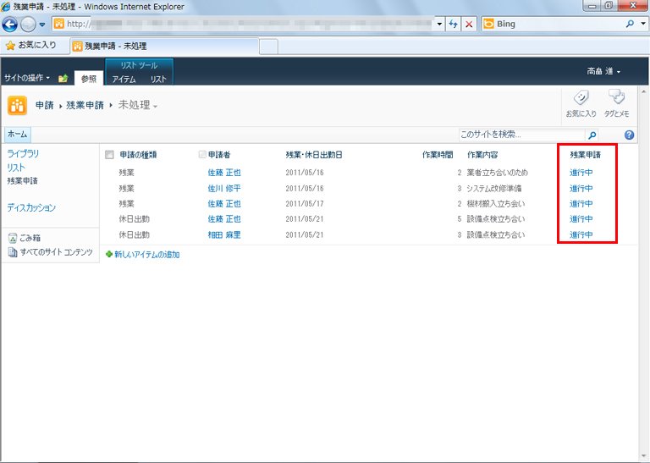Sort by 残業・休日出勤日 column header
The height and width of the screenshot is (463, 650).
[314, 155]
